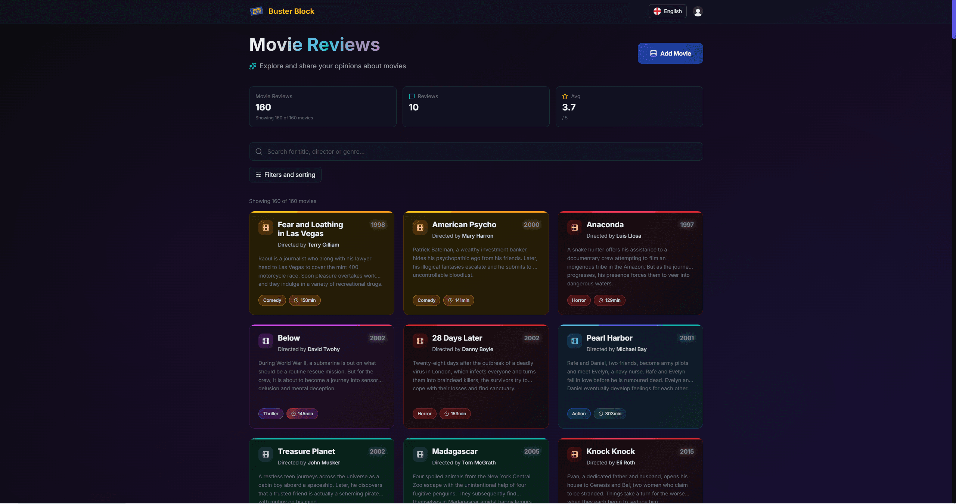956x504 pixels.
Task: Click the film icon on 28 Days Later card
Action: 420,341
